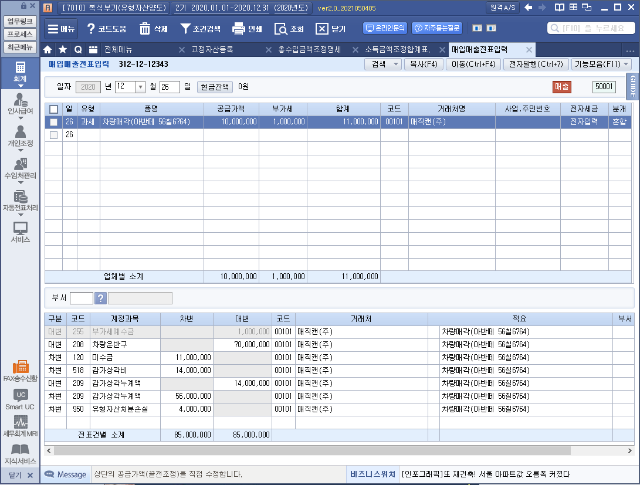Open the 검색 dropdown arrow
Screen dimensions: 640x485
[x=396, y=65]
